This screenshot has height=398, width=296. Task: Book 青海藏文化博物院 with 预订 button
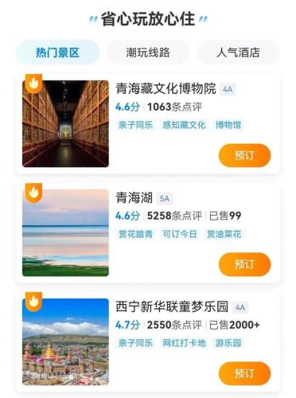tap(244, 155)
